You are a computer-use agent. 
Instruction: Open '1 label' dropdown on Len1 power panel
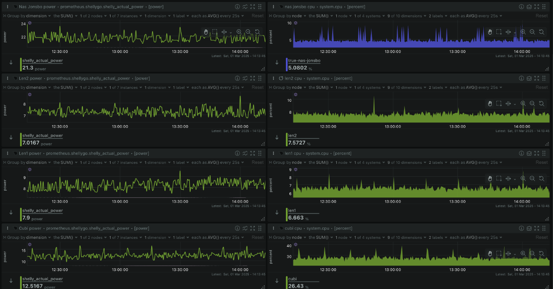[181, 162]
